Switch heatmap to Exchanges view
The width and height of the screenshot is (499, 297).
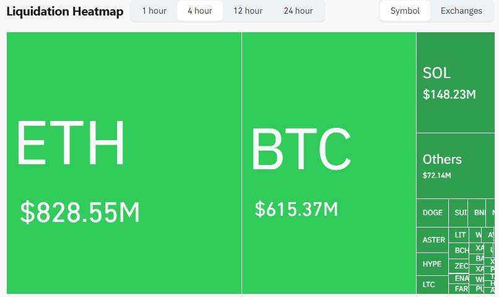[461, 11]
